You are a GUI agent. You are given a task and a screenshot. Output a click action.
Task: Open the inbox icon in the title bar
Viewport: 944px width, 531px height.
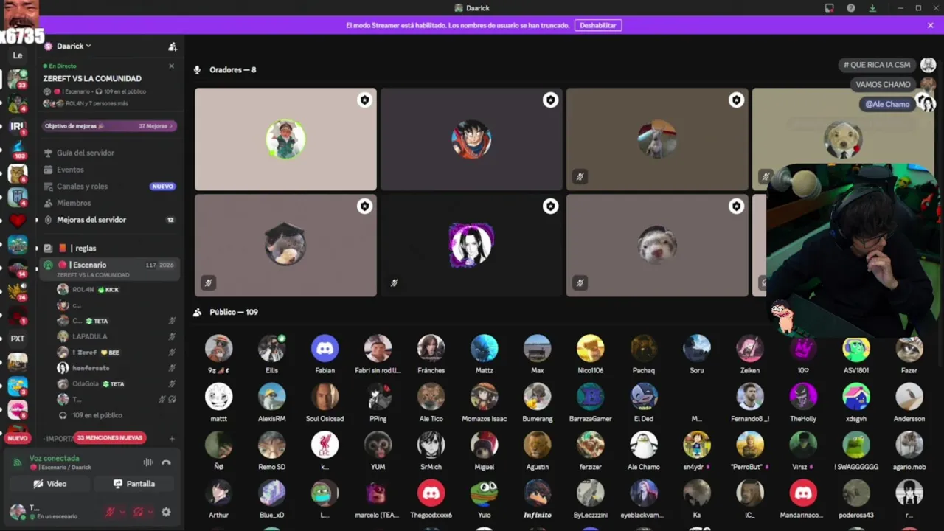(829, 8)
